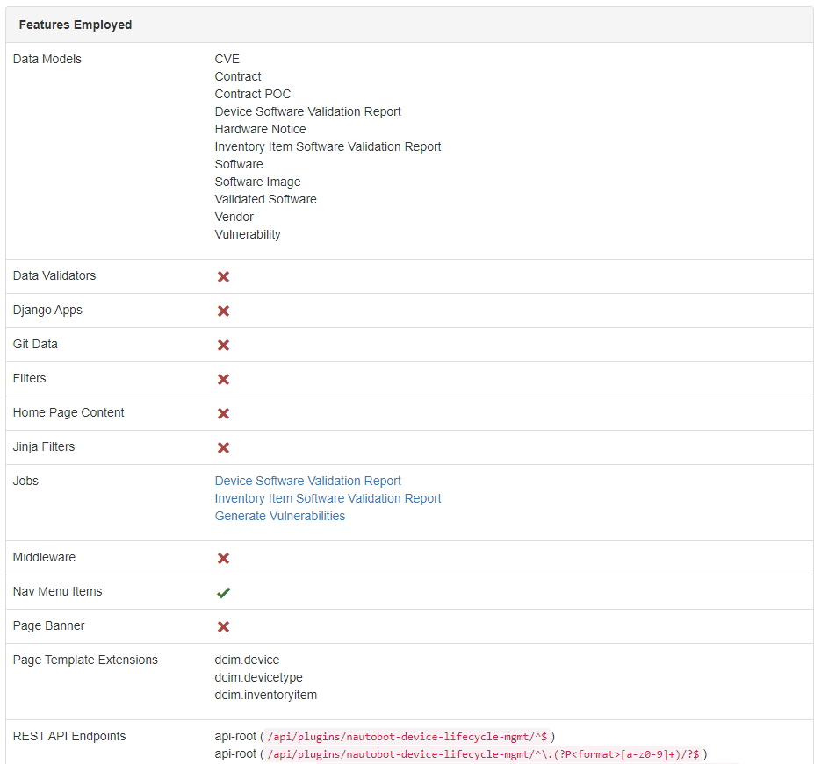Click the green checkmark beside Nav Menu Items

tap(223, 592)
